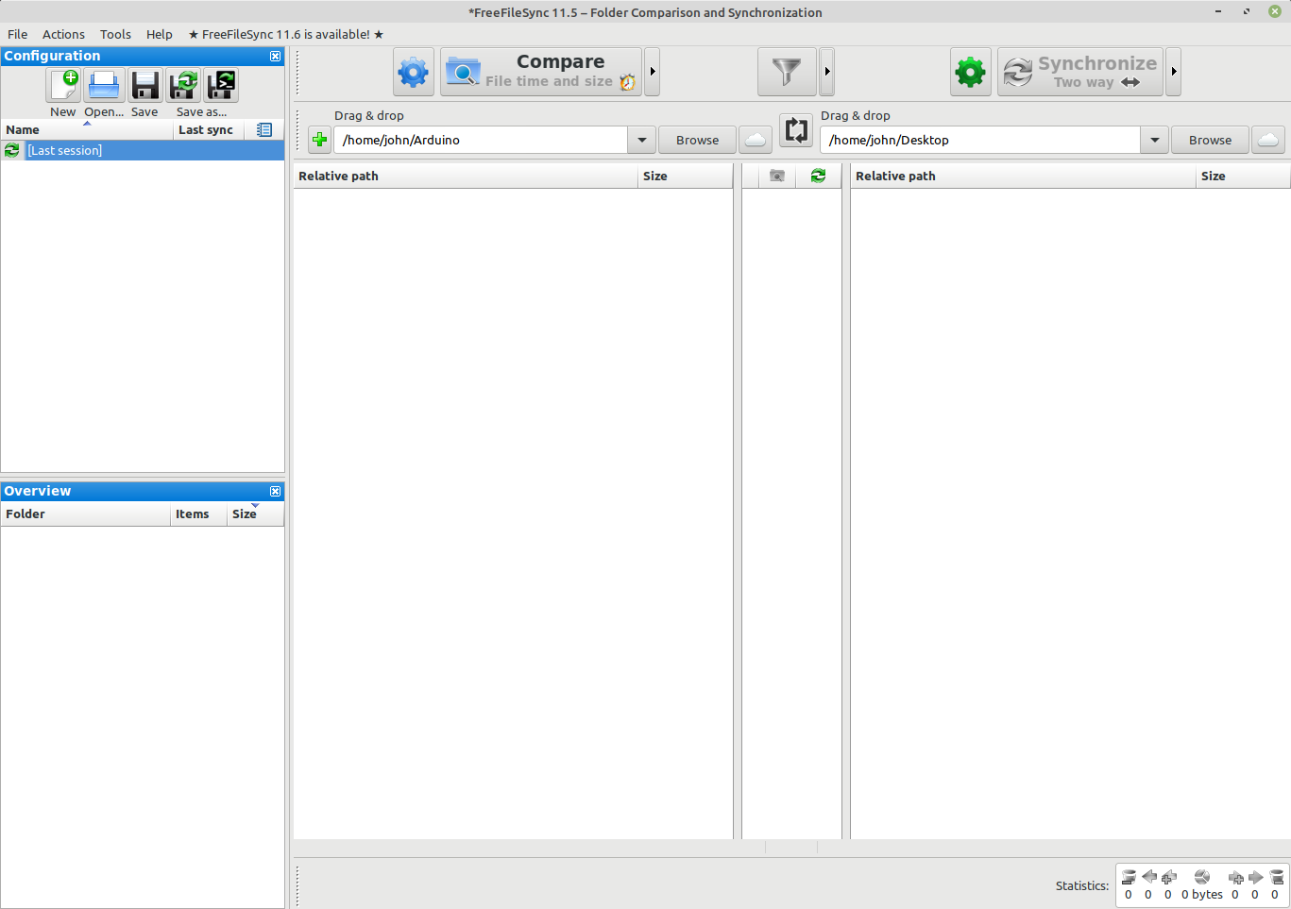Expand the Compare options arrow
Image resolution: width=1291 pixels, height=909 pixels.
[653, 72]
